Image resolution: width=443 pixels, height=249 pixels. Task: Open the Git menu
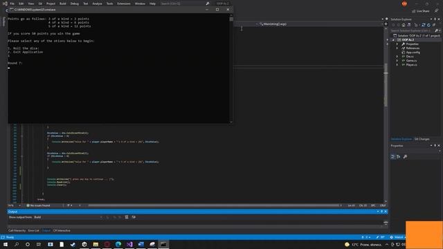tap(40, 3)
